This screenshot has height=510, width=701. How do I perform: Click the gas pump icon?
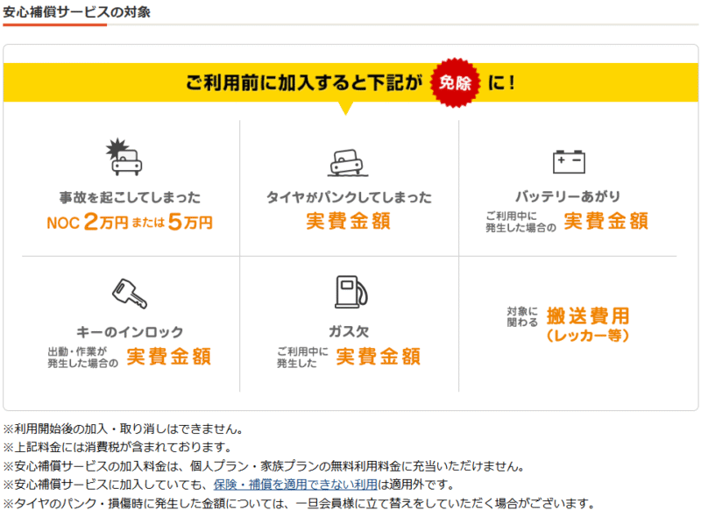(351, 292)
